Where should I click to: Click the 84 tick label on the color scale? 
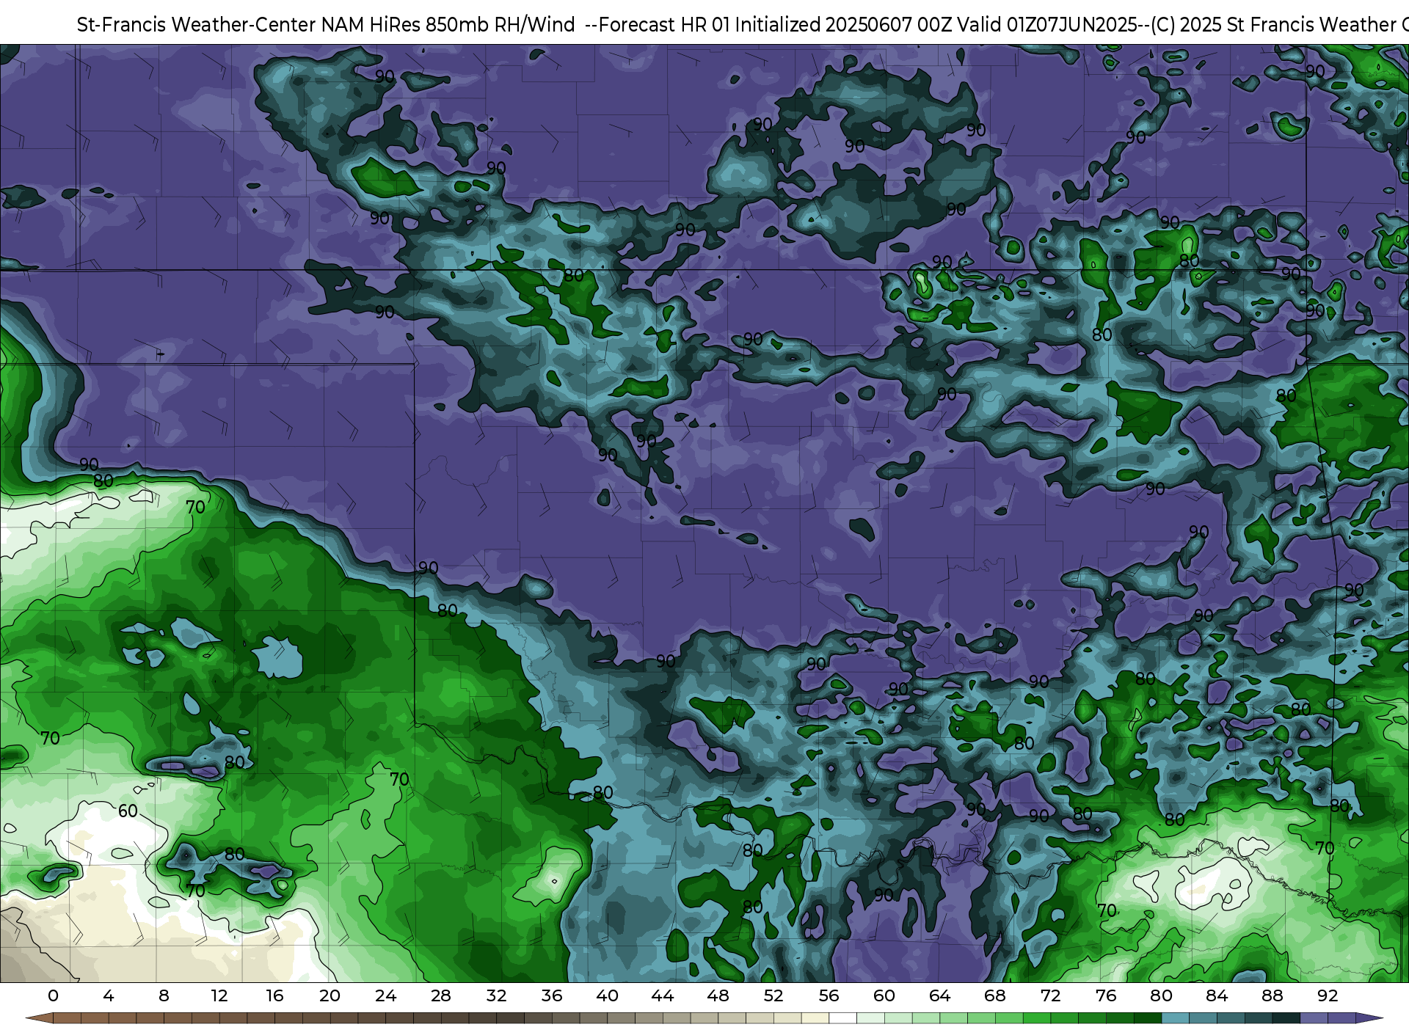1217,995
